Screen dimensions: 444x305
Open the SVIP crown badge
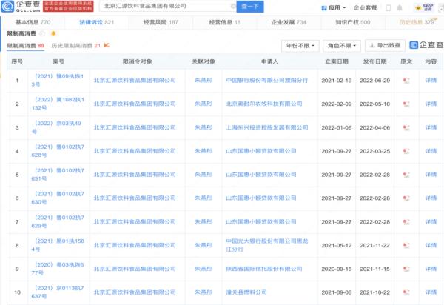point(424,7)
